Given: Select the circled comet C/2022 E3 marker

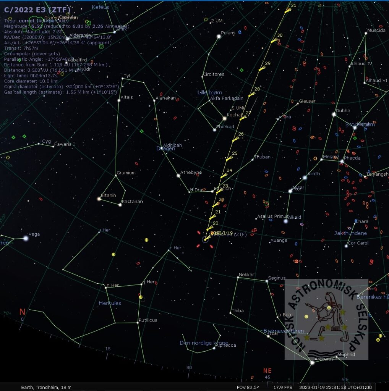Looking at the screenshot, I should click(205, 240).
